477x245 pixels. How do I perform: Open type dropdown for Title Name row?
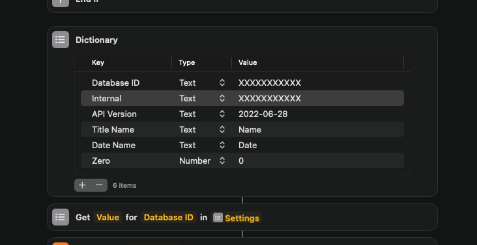[x=222, y=129]
